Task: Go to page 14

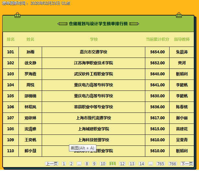Action: point(142,164)
